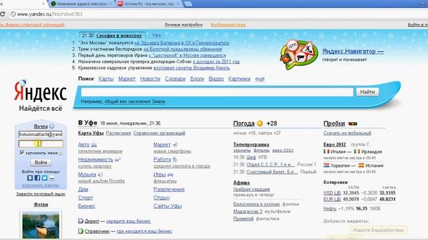Image resolution: width=428 pixels, height=240 pixels.
Task: Sign in with Facebook icon
Action: pyautogui.click(x=37, y=178)
